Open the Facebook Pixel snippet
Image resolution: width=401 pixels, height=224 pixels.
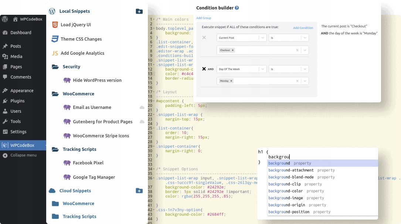(x=88, y=163)
